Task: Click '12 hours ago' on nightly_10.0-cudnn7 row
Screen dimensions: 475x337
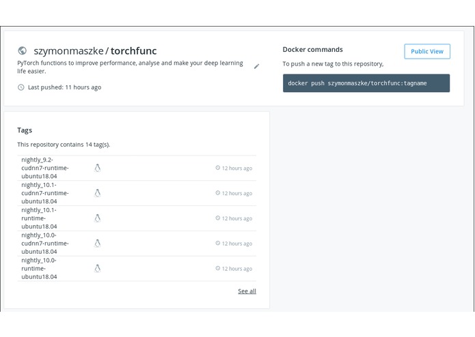Action: coord(237,244)
